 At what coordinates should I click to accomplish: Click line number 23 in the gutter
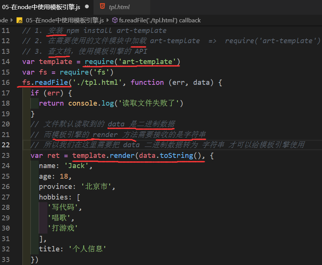[6, 155]
